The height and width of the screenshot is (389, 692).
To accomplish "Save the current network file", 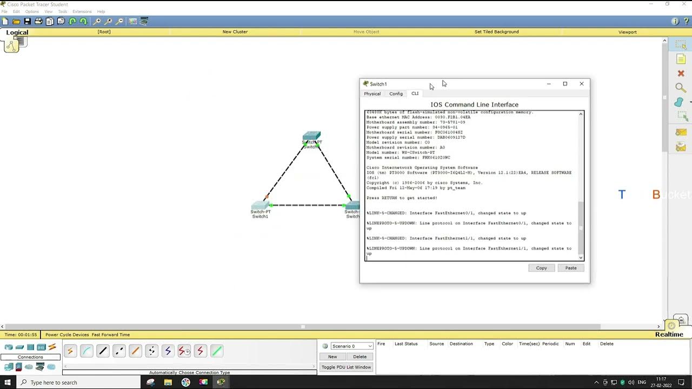I will coord(27,21).
